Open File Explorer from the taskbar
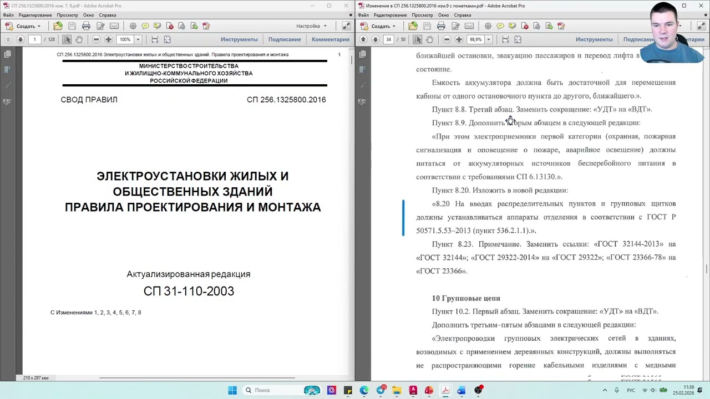Image resolution: width=710 pixels, height=399 pixels. coord(397,390)
